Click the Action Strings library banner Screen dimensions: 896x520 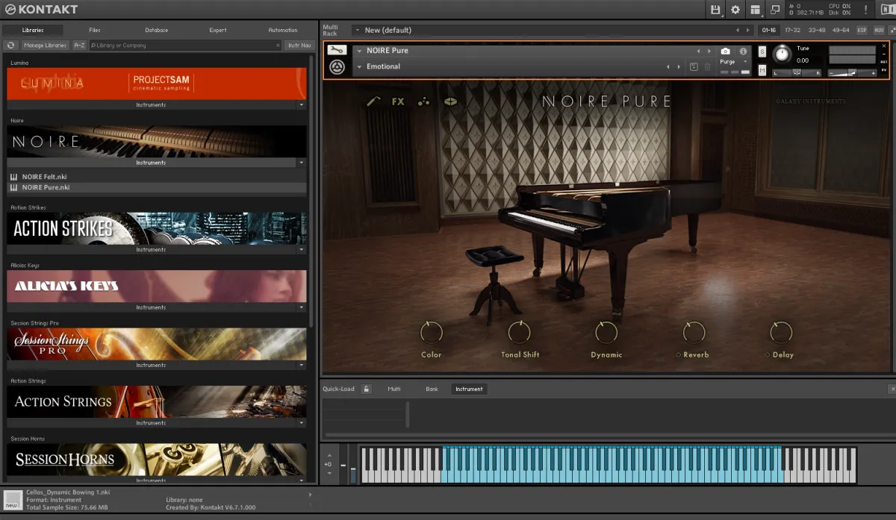tap(157, 401)
